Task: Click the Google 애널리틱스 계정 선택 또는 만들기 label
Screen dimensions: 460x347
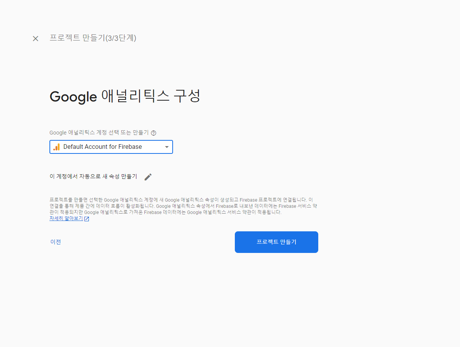Action: 99,133
